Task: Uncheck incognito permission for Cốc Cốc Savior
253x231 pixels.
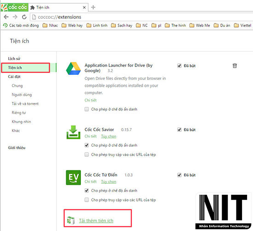Action: coord(86,145)
